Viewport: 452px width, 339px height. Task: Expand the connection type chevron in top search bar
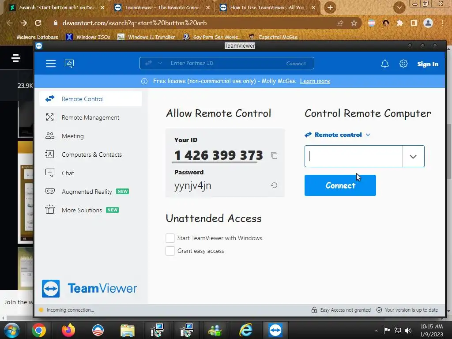click(160, 63)
